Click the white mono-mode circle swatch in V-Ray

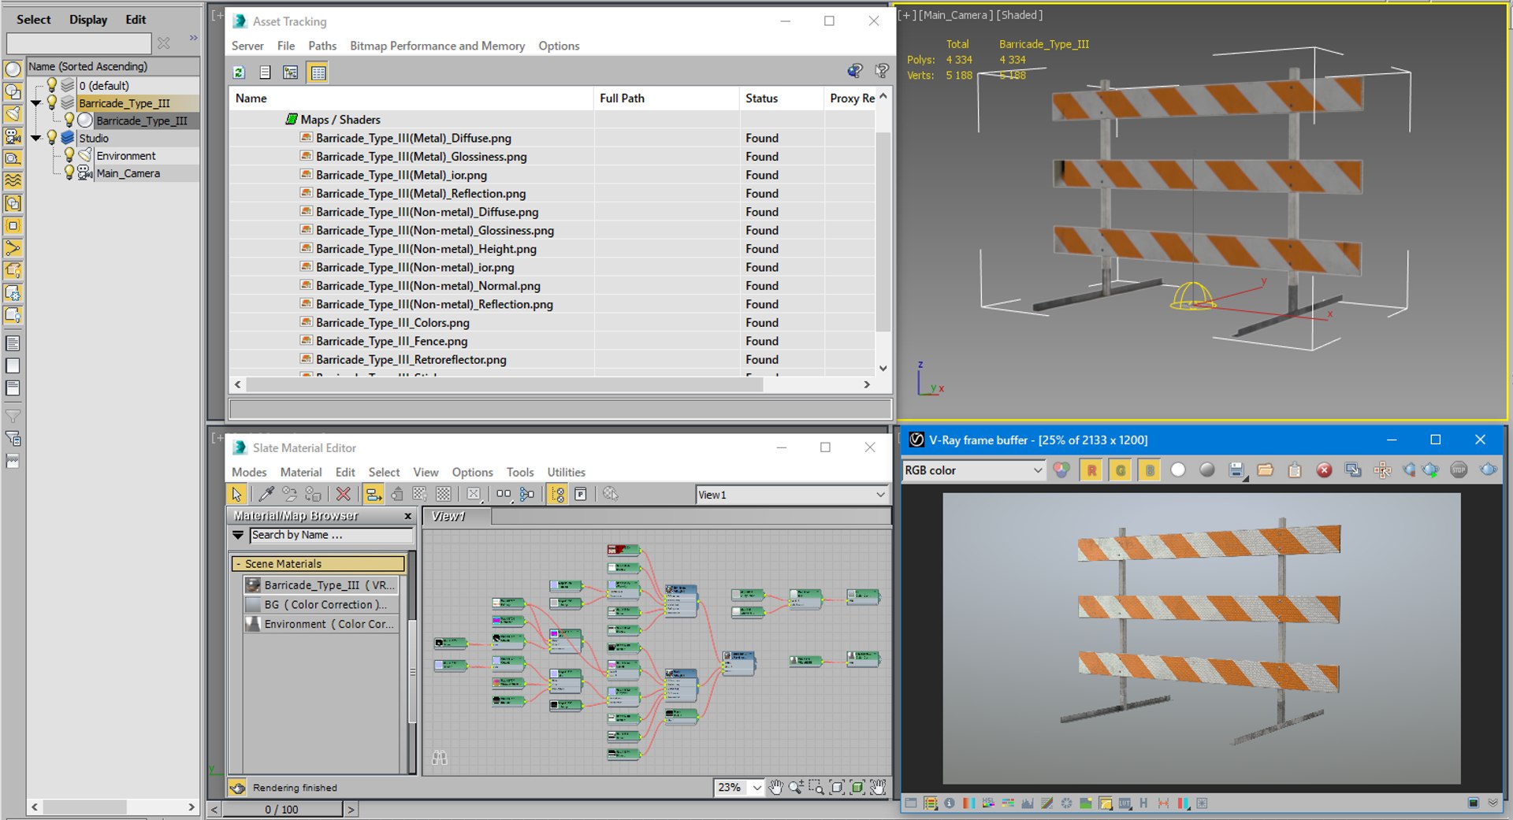click(x=1178, y=470)
